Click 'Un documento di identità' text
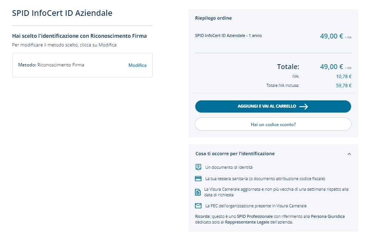Screen dimensions: 365x236 click(229, 167)
